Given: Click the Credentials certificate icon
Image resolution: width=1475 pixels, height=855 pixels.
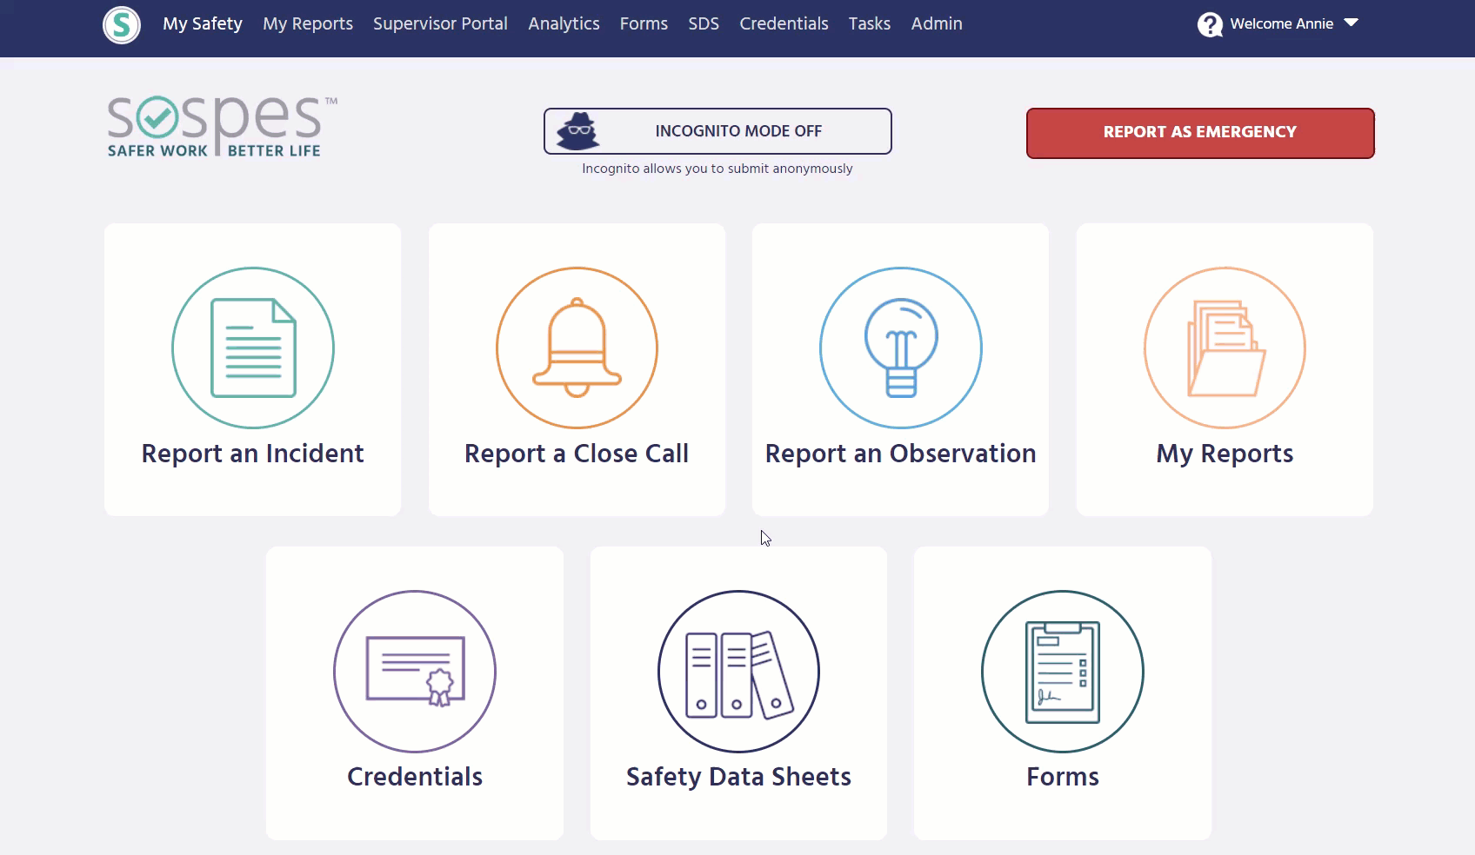Looking at the screenshot, I should pyautogui.click(x=415, y=672).
